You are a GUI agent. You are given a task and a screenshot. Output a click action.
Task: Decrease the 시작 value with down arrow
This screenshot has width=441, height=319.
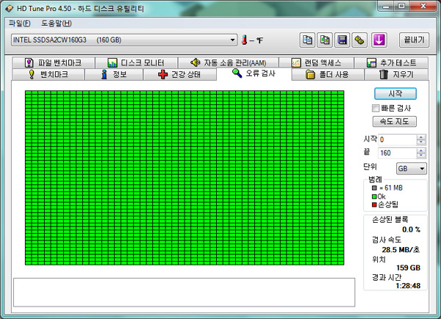421,142
